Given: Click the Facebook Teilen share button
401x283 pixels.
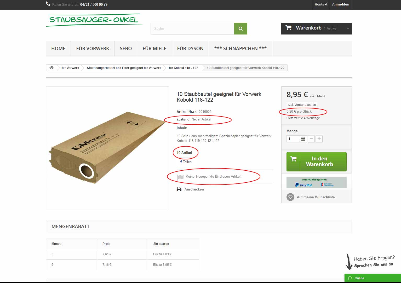Looking at the screenshot, I should 186,162.
